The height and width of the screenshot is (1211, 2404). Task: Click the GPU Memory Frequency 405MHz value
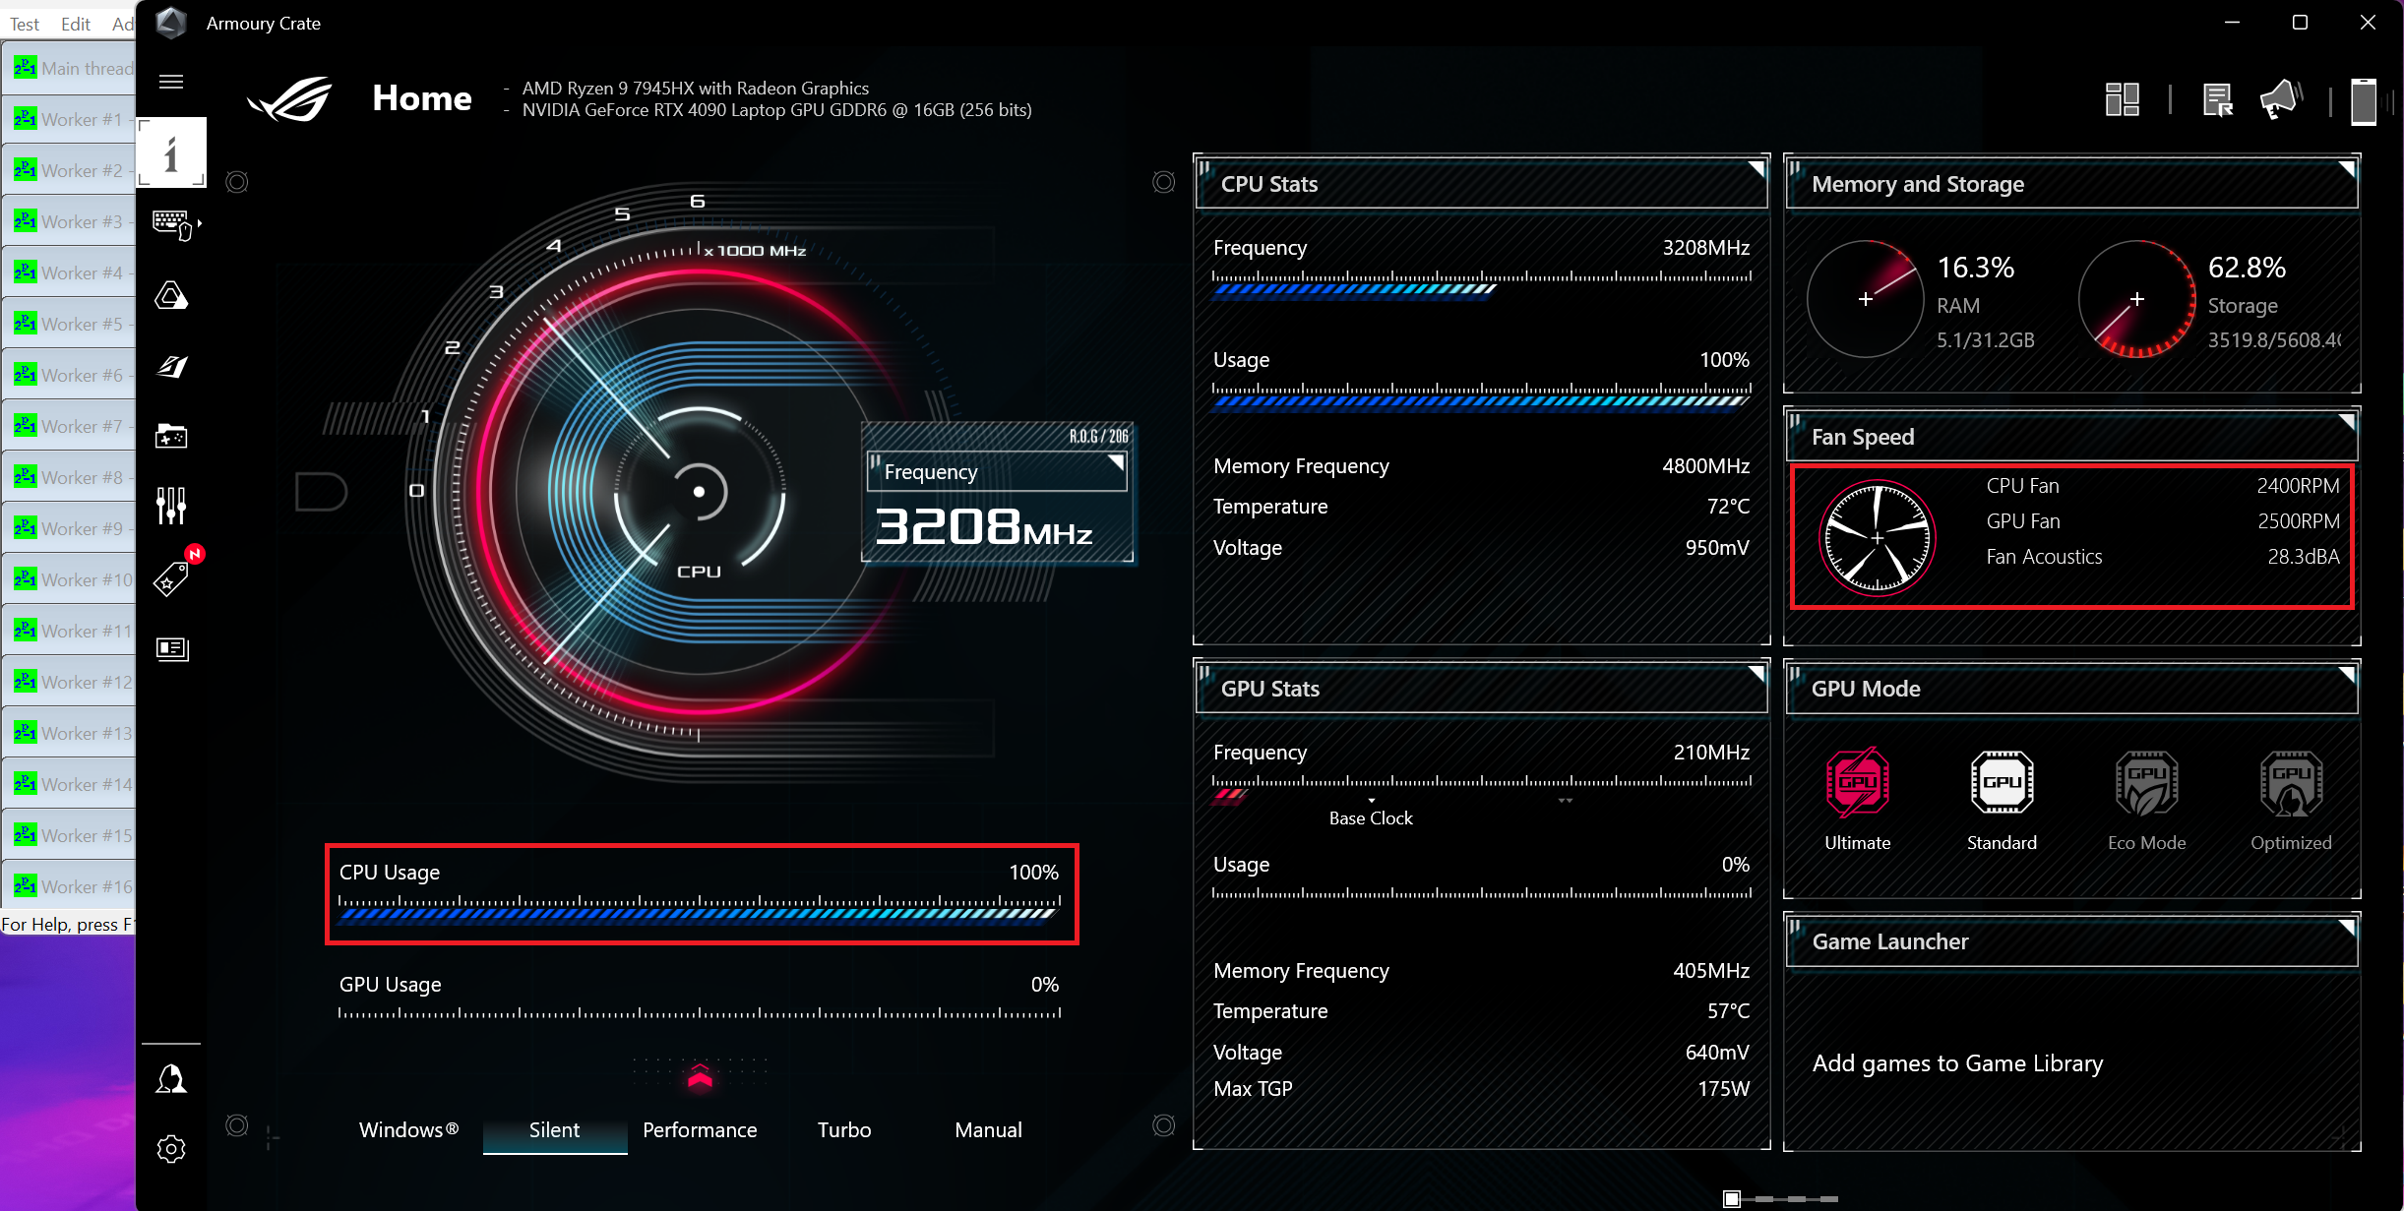(x=1711, y=970)
